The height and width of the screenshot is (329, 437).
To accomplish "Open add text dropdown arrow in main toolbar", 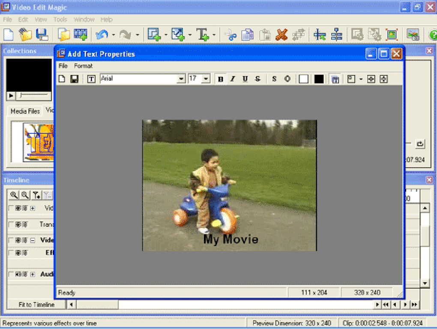I will point(214,35).
